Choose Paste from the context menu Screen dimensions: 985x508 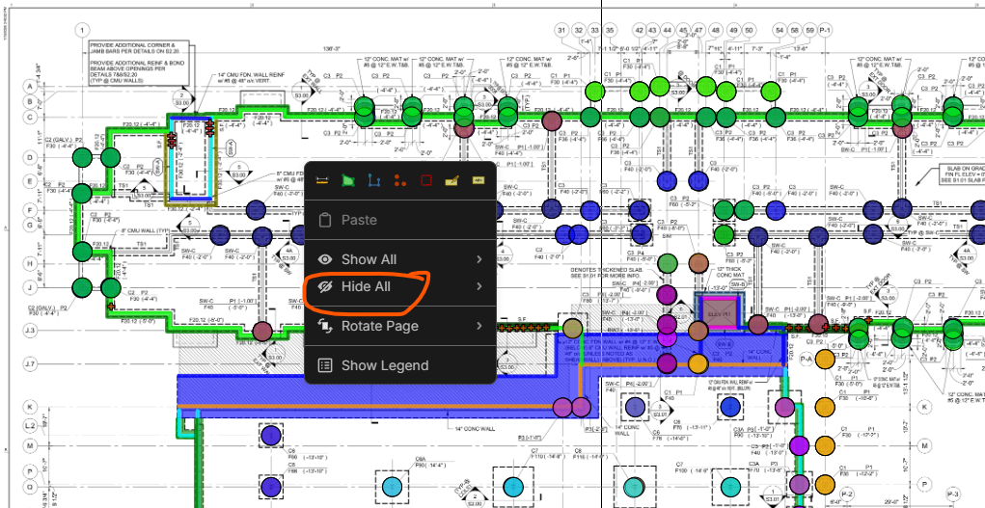(x=359, y=220)
